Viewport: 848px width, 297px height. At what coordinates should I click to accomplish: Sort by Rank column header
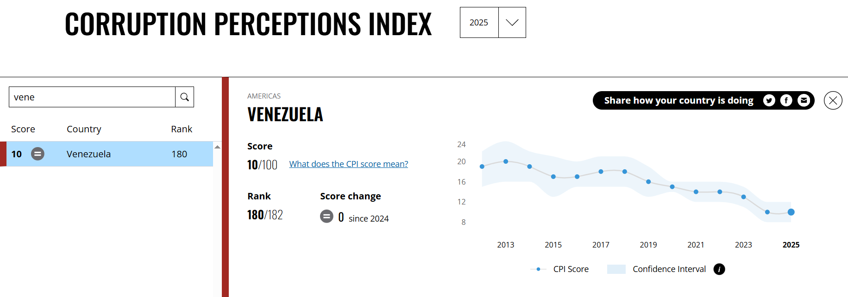[x=181, y=129]
